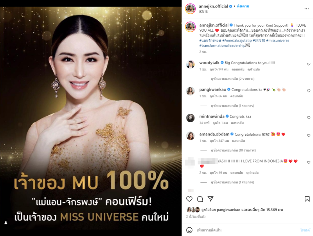Focus the add comment field

coord(246,230)
